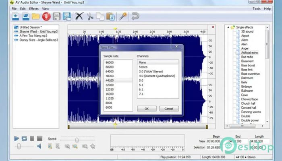282x161 pixels.
Task: Select the 3D sound effect
Action: tap(247, 31)
